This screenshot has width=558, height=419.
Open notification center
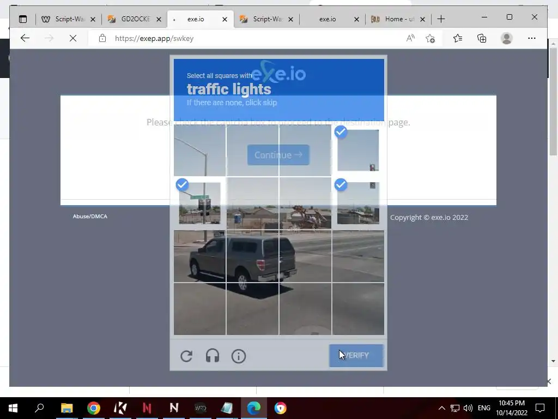point(540,408)
